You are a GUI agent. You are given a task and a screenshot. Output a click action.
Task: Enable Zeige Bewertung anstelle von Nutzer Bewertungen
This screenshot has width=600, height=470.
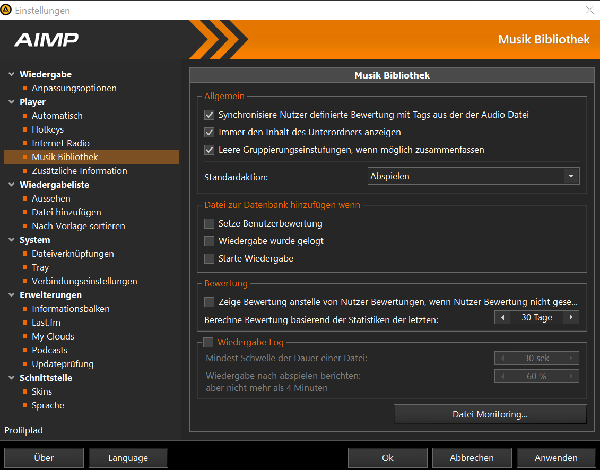[209, 302]
